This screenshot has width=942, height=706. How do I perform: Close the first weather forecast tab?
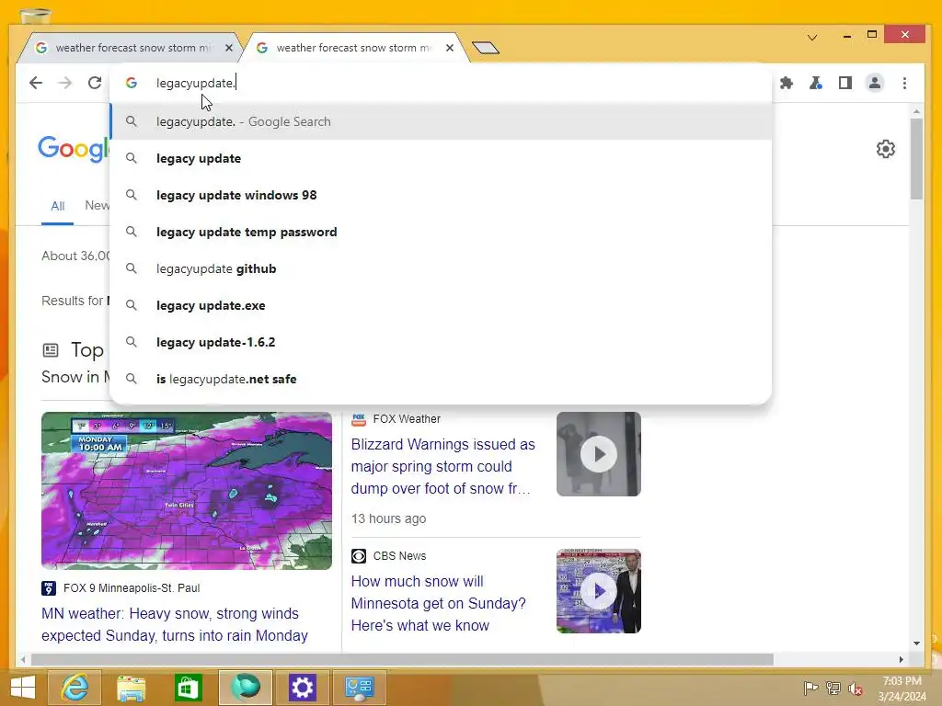(x=229, y=48)
